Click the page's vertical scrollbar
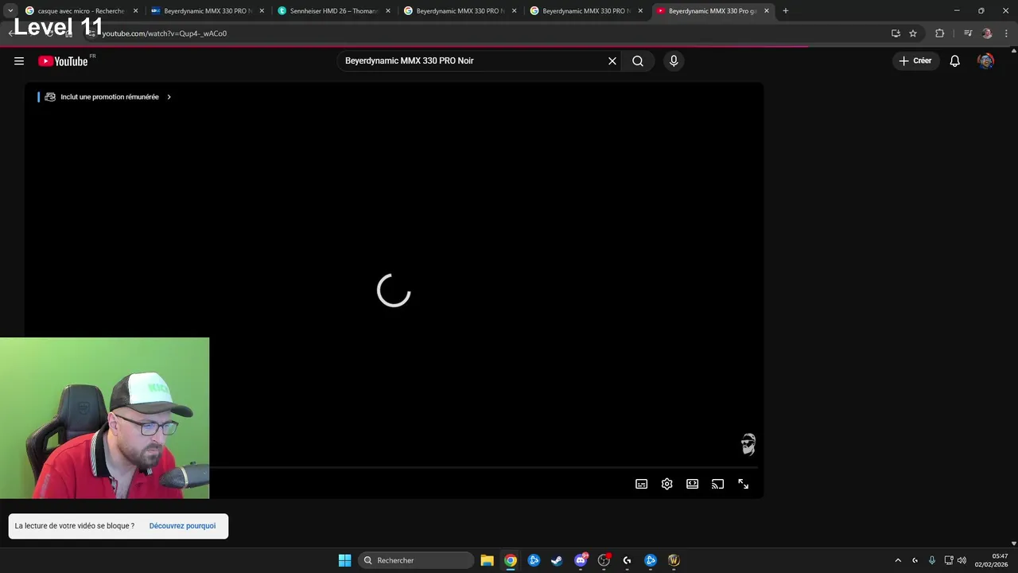Screen dimensions: 1018x573 pos(1013,295)
